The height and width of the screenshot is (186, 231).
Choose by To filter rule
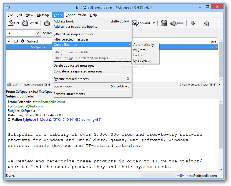coord(145,55)
